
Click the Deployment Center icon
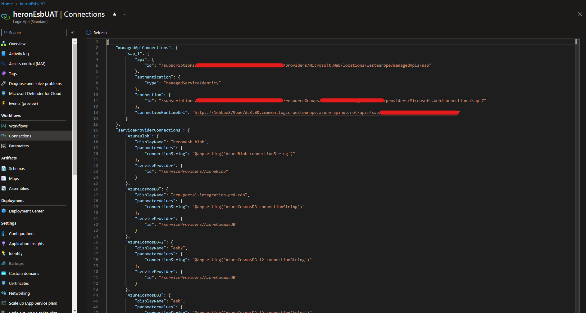pyautogui.click(x=4, y=211)
